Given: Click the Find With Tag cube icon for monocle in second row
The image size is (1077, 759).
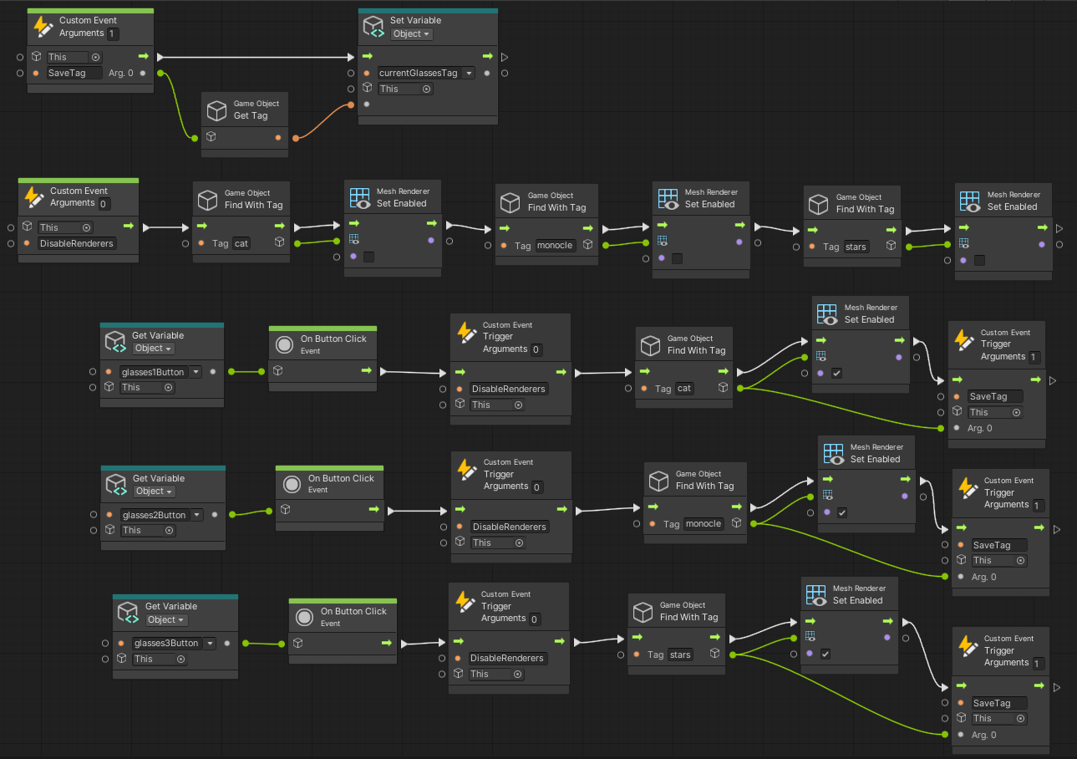Looking at the screenshot, I should click(x=511, y=202).
